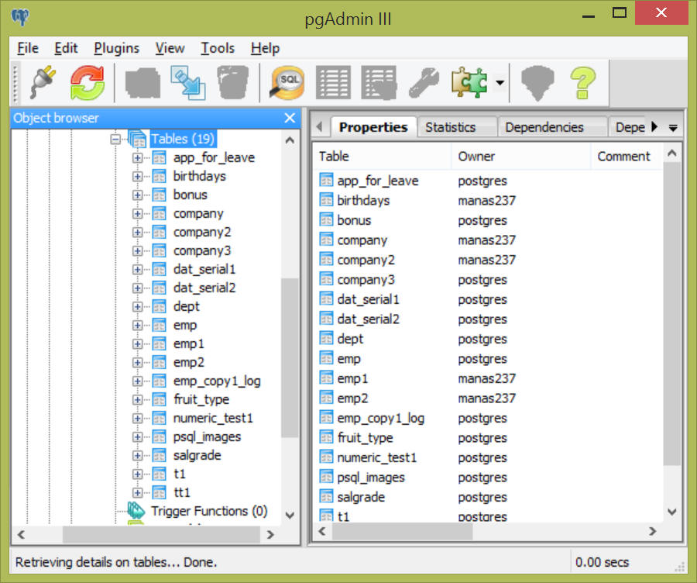Click the pgAdmin elephant title bar icon

pyautogui.click(x=20, y=18)
